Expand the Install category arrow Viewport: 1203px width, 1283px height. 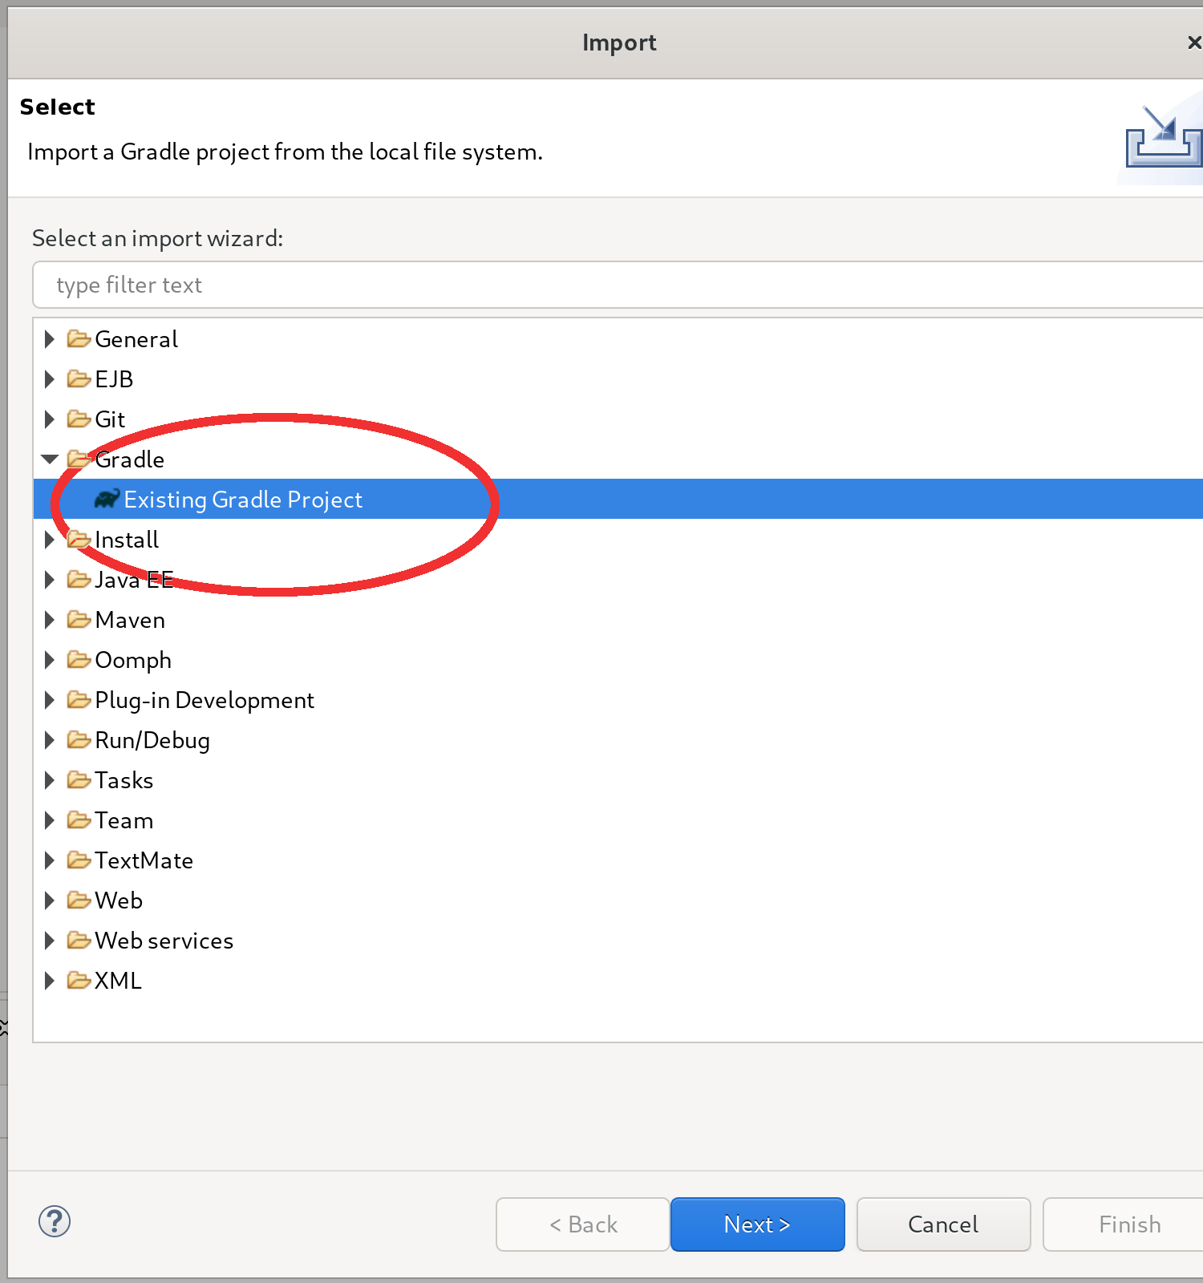[x=49, y=540]
